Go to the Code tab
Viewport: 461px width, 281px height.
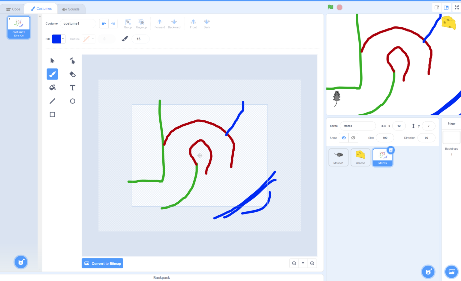[13, 9]
